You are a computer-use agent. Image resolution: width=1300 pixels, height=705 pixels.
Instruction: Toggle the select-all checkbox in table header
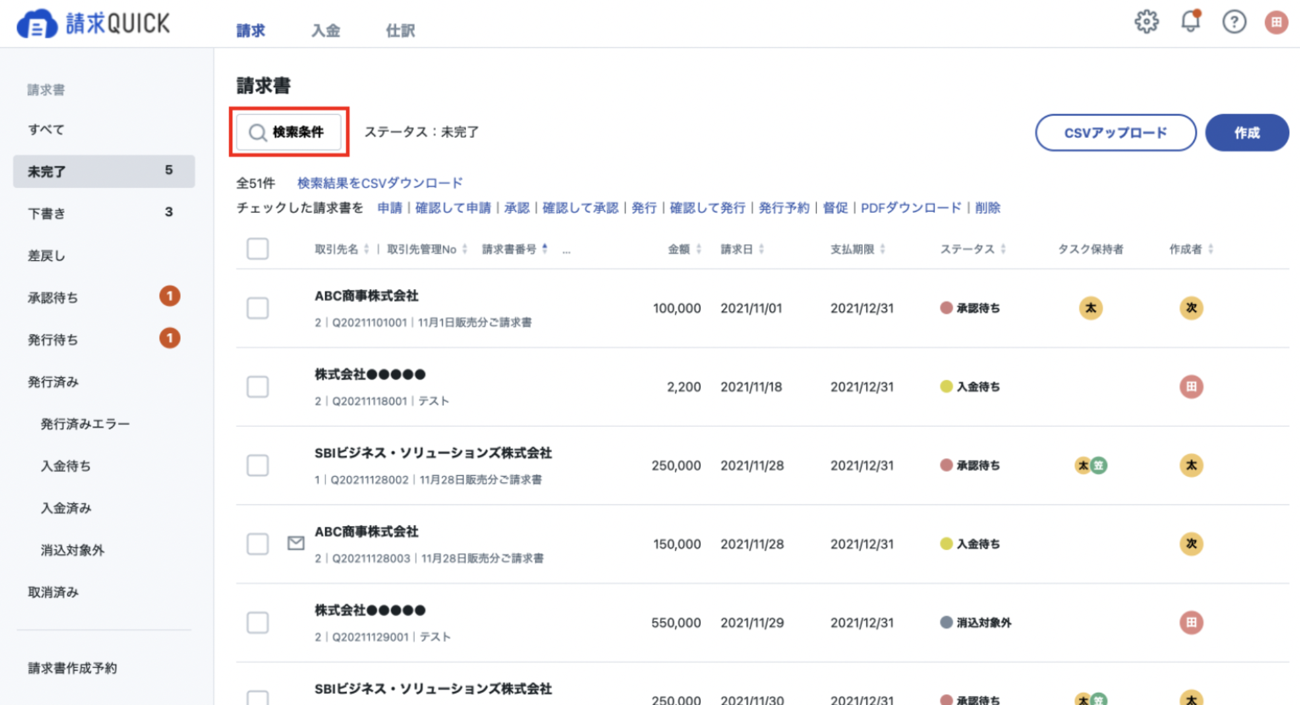point(258,249)
